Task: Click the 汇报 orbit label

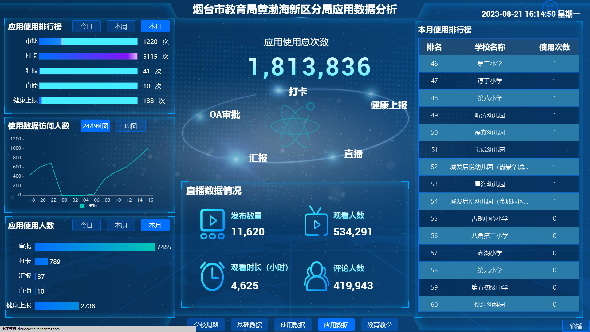Action: [x=258, y=158]
